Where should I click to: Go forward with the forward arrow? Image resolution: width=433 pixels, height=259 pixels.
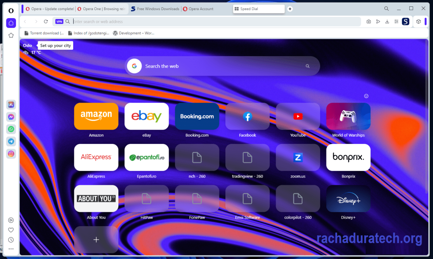click(x=36, y=22)
